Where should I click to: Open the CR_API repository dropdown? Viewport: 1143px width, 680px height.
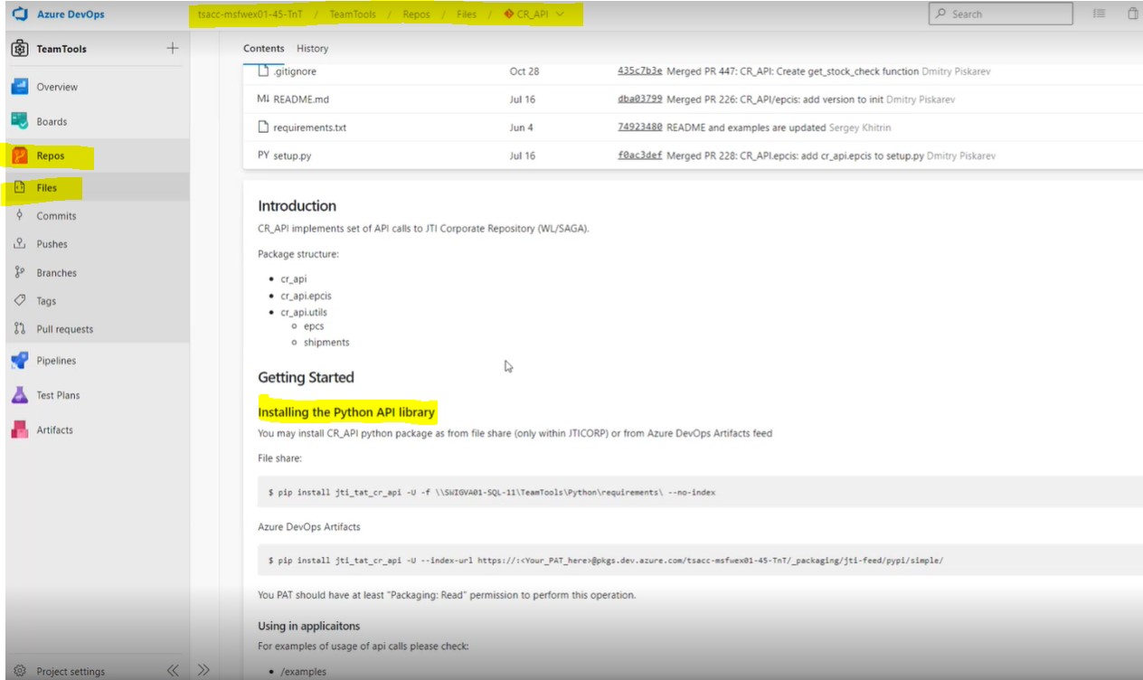(561, 14)
